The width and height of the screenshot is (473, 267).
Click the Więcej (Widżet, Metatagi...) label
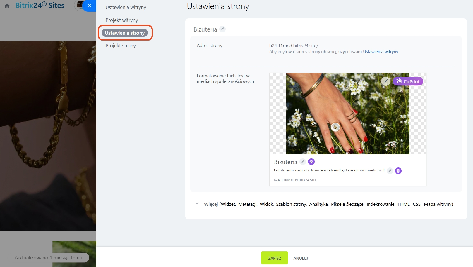[328, 204]
